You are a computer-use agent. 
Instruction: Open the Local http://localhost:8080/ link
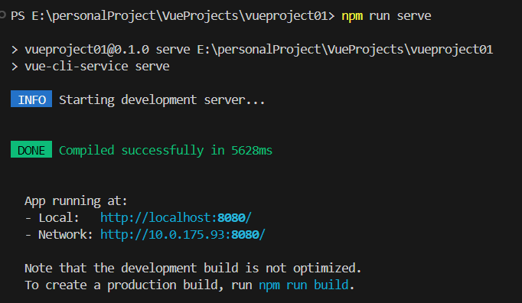(x=176, y=218)
